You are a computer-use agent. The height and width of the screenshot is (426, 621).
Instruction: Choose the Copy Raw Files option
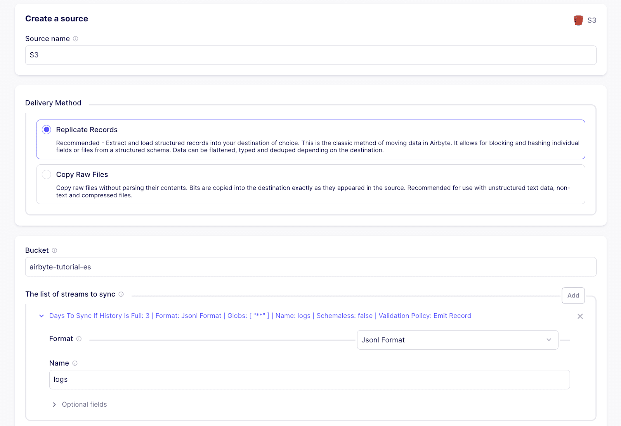pyautogui.click(x=82, y=174)
